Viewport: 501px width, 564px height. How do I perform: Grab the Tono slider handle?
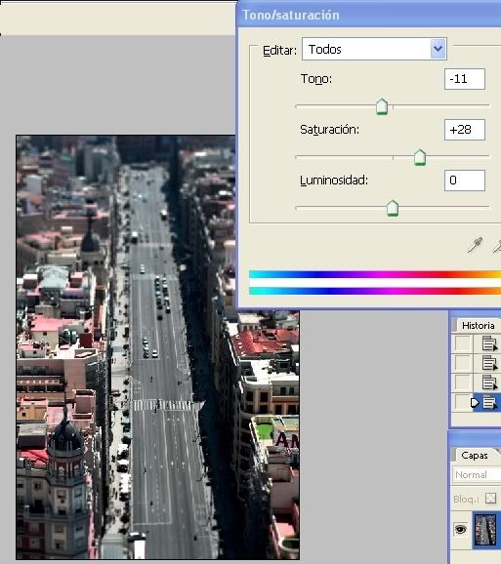click(382, 106)
